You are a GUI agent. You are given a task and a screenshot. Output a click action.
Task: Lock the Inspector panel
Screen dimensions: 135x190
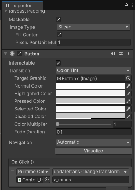126,5
